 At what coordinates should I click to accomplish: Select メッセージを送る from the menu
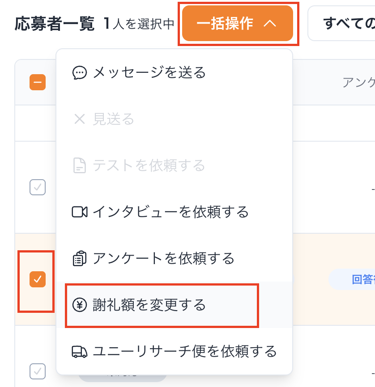(149, 73)
